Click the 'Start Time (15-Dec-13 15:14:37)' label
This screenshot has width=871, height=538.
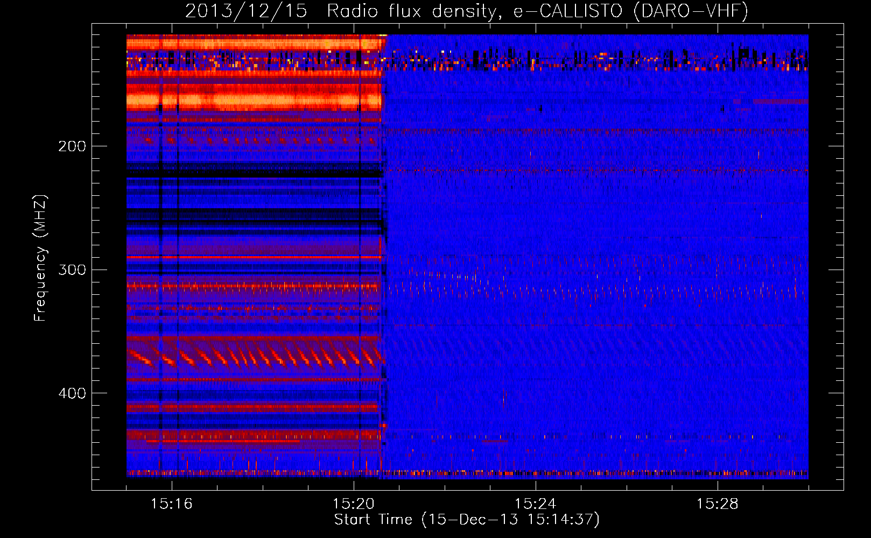click(467, 520)
